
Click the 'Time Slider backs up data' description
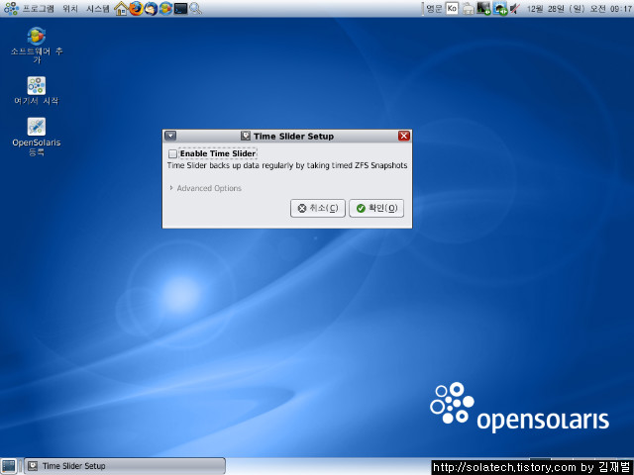(287, 165)
